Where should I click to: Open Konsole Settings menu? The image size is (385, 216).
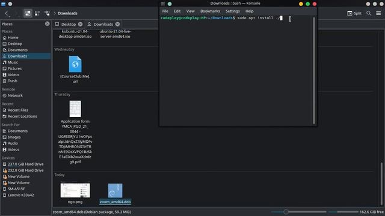pyautogui.click(x=233, y=11)
